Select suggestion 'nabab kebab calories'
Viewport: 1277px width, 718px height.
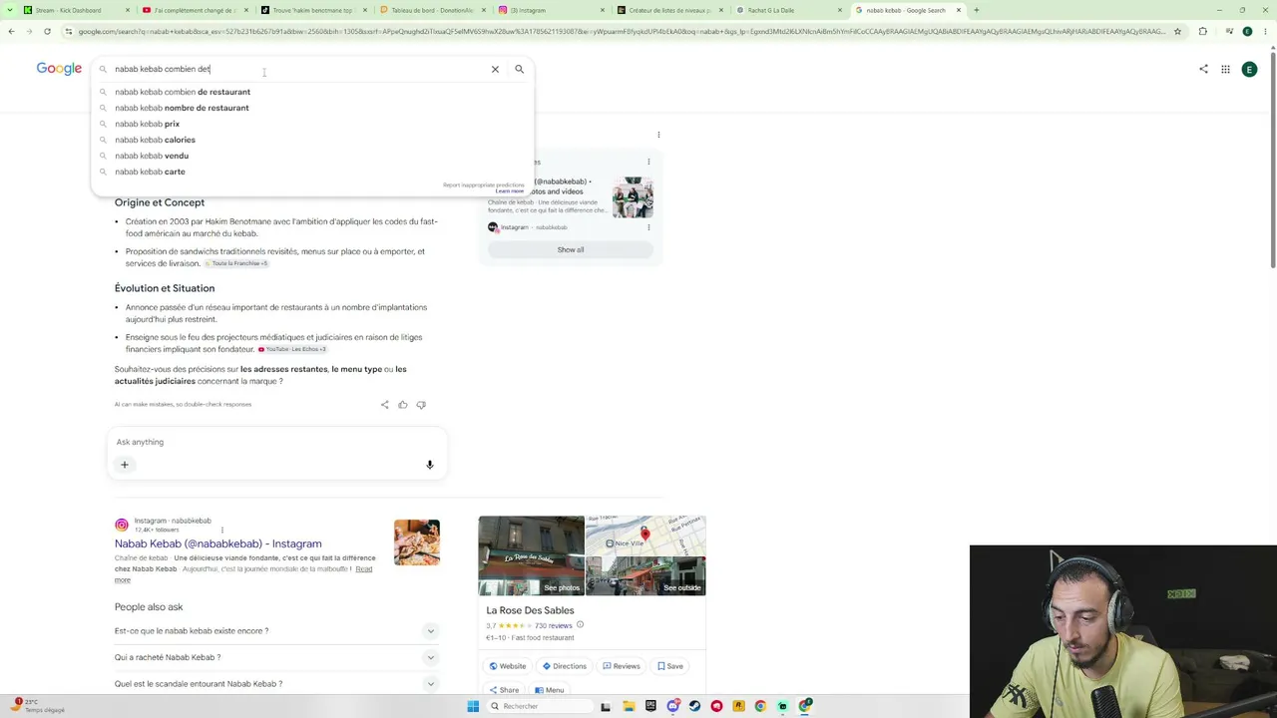coord(311,140)
